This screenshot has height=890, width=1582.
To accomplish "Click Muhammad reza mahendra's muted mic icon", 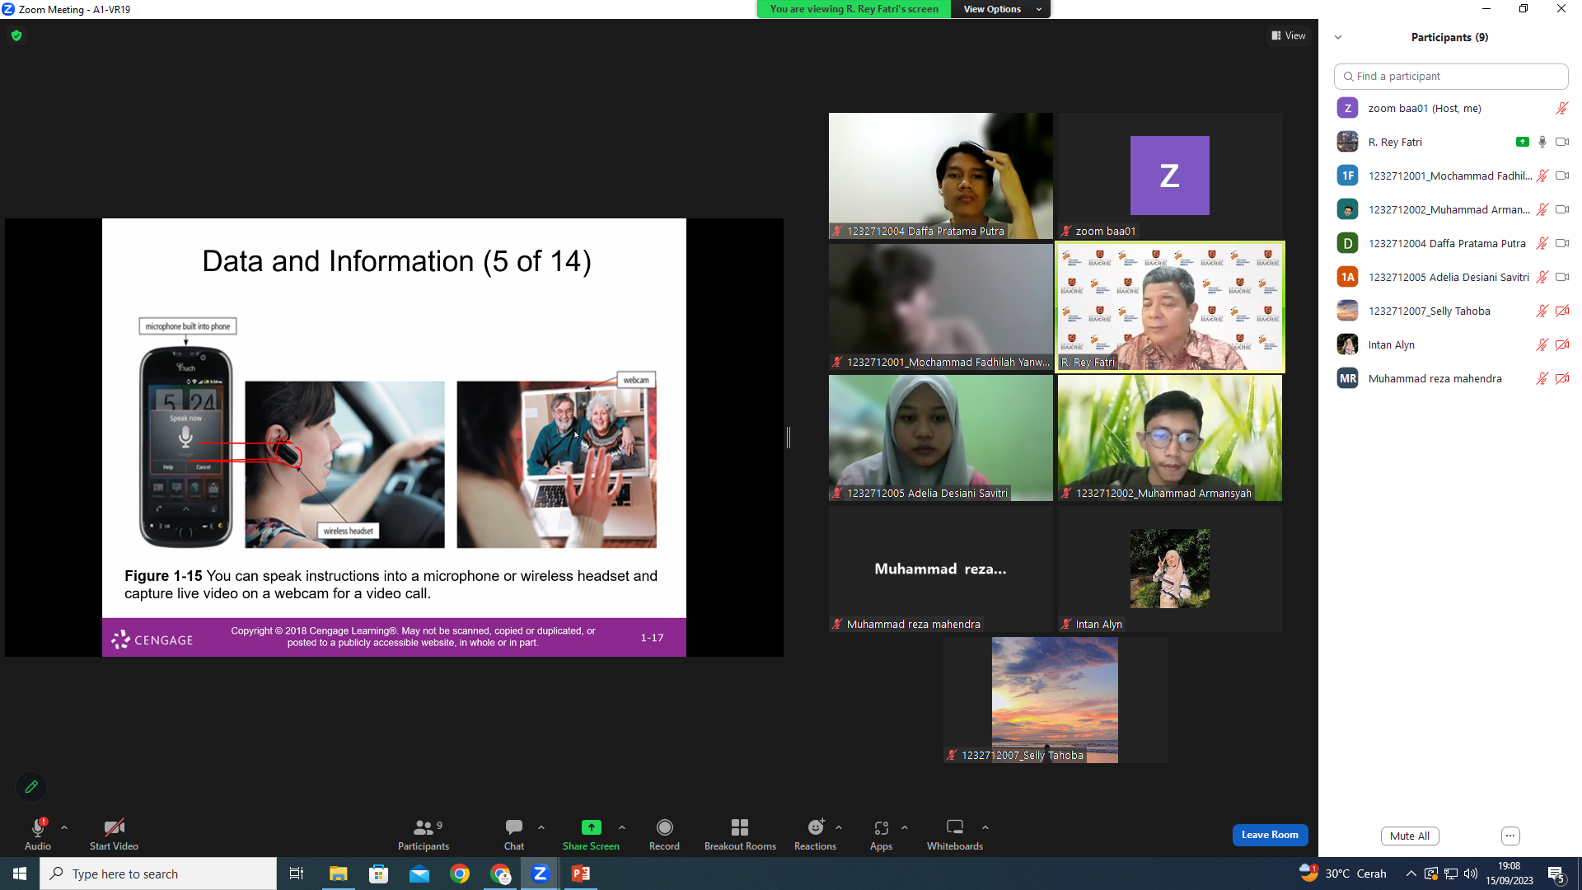I will coord(1542,379).
